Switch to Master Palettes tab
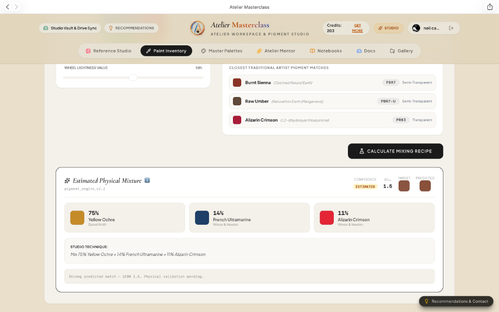The image size is (499, 312). [x=222, y=51]
